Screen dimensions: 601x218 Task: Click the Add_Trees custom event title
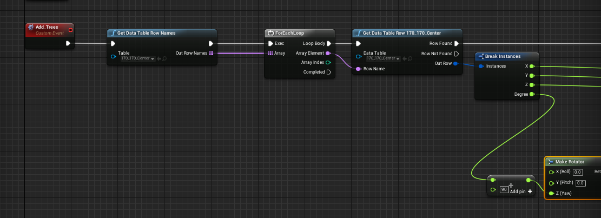click(x=47, y=27)
